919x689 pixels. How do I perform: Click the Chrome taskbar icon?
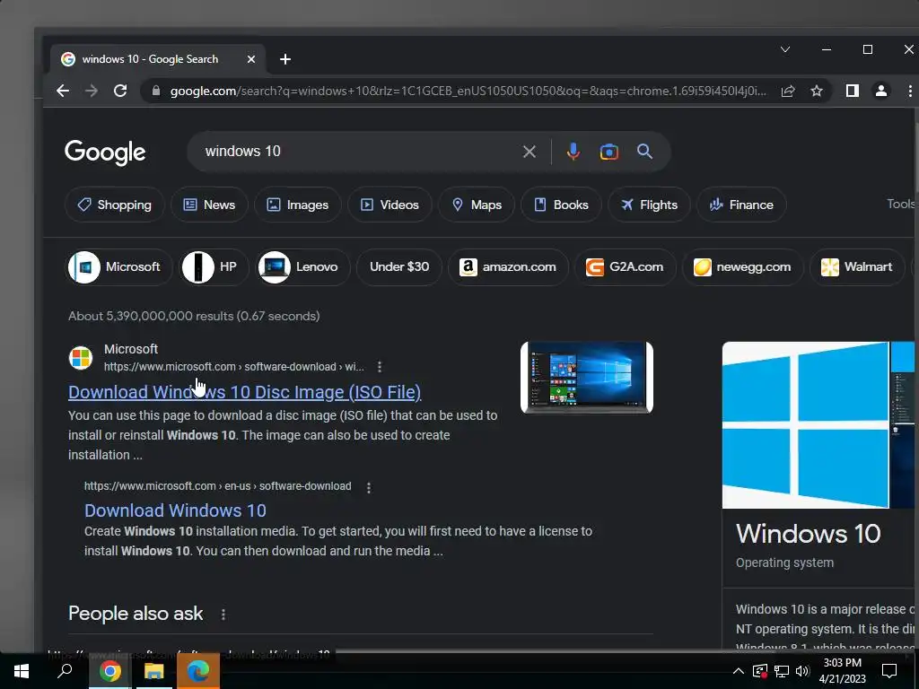click(109, 671)
